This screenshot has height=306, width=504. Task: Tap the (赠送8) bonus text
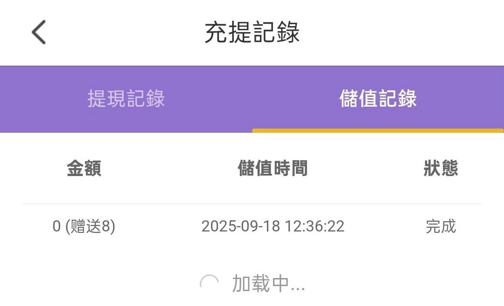coord(90,226)
